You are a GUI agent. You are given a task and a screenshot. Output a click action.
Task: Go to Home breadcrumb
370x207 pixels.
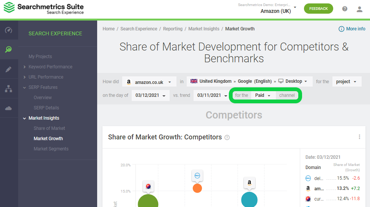click(x=109, y=29)
